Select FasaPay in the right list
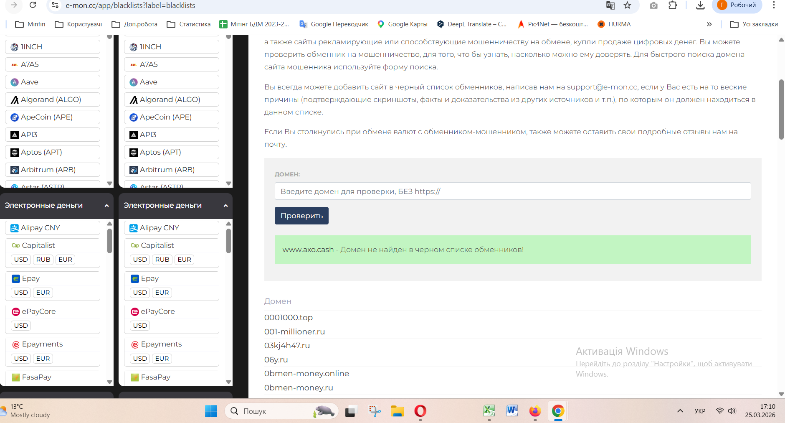Viewport: 785px width, 423px height. (172, 377)
